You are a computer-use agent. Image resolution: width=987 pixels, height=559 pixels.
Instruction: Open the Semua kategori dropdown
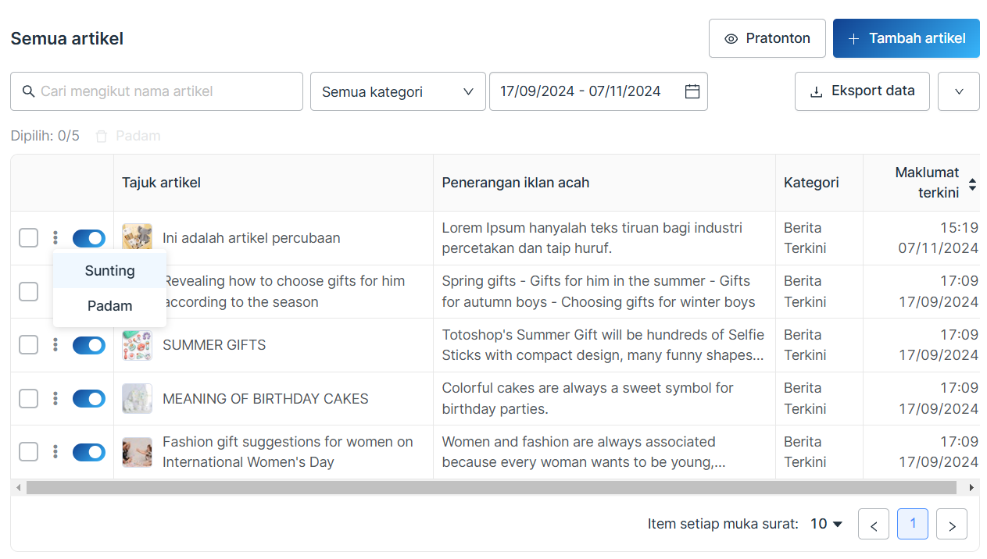coord(398,91)
